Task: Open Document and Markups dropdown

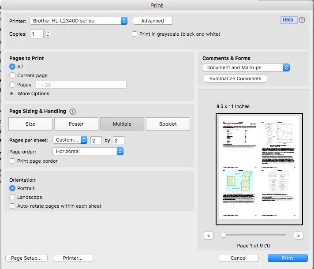Action: pos(246,67)
